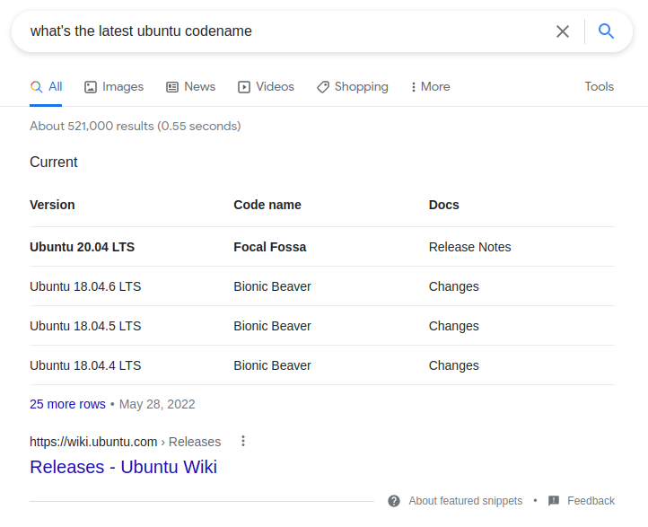Click the About featured snippets link
Screen dimensions: 648x527
[x=465, y=501]
